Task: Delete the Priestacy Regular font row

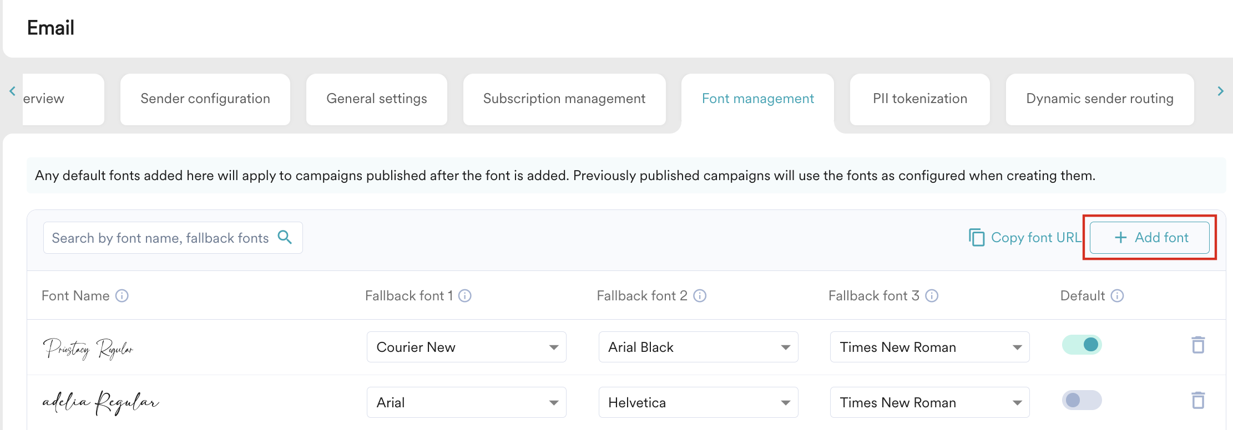Action: point(1198,345)
